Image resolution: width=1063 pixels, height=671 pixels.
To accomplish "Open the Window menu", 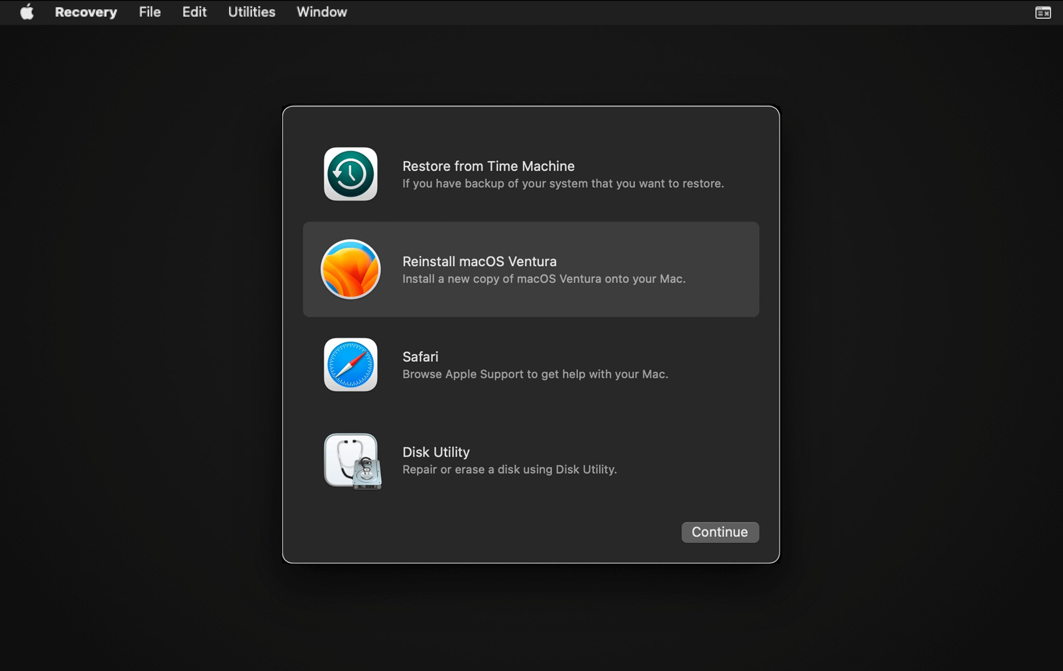I will point(322,12).
